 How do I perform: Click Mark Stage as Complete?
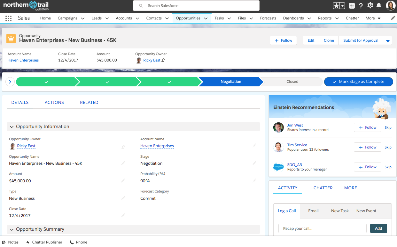[359, 82]
